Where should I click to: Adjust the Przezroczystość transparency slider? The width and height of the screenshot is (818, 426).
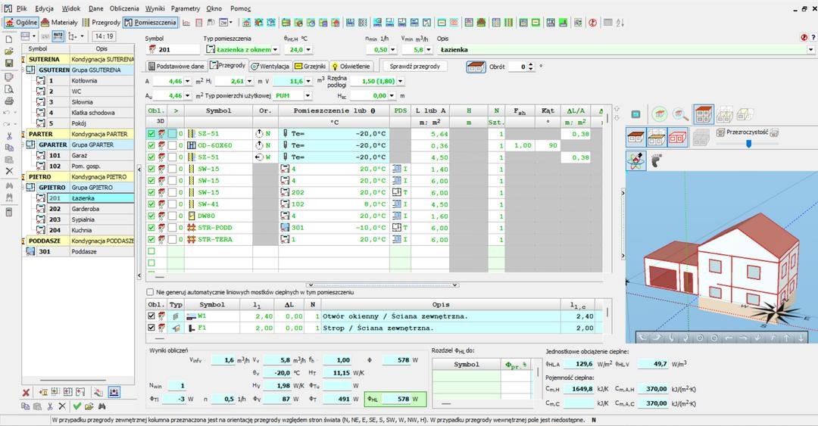748,144
